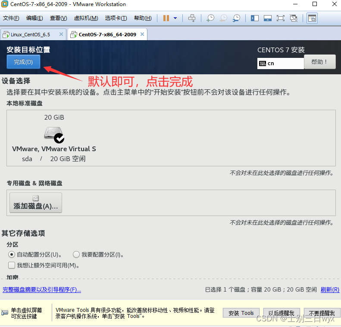This screenshot has width=341, height=327.
Task: Toggle the library sidebar view icon
Action: (255, 18)
